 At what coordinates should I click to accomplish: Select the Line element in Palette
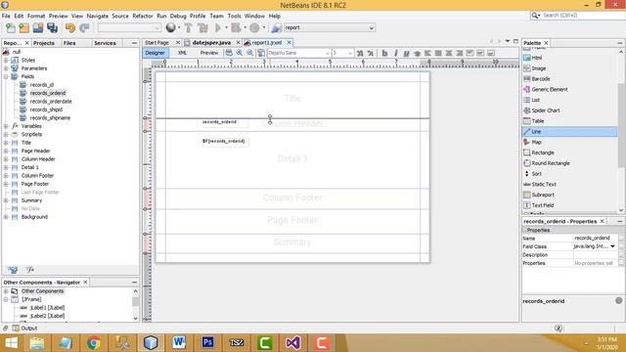coord(569,131)
